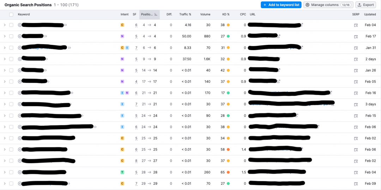This screenshot has height=190, width=381.
Task: Export the organic positions table
Action: (365, 5)
